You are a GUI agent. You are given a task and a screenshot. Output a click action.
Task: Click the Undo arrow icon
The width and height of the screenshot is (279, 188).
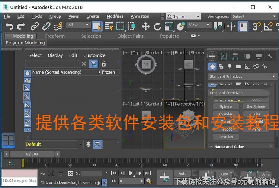pyautogui.click(x=9, y=26)
